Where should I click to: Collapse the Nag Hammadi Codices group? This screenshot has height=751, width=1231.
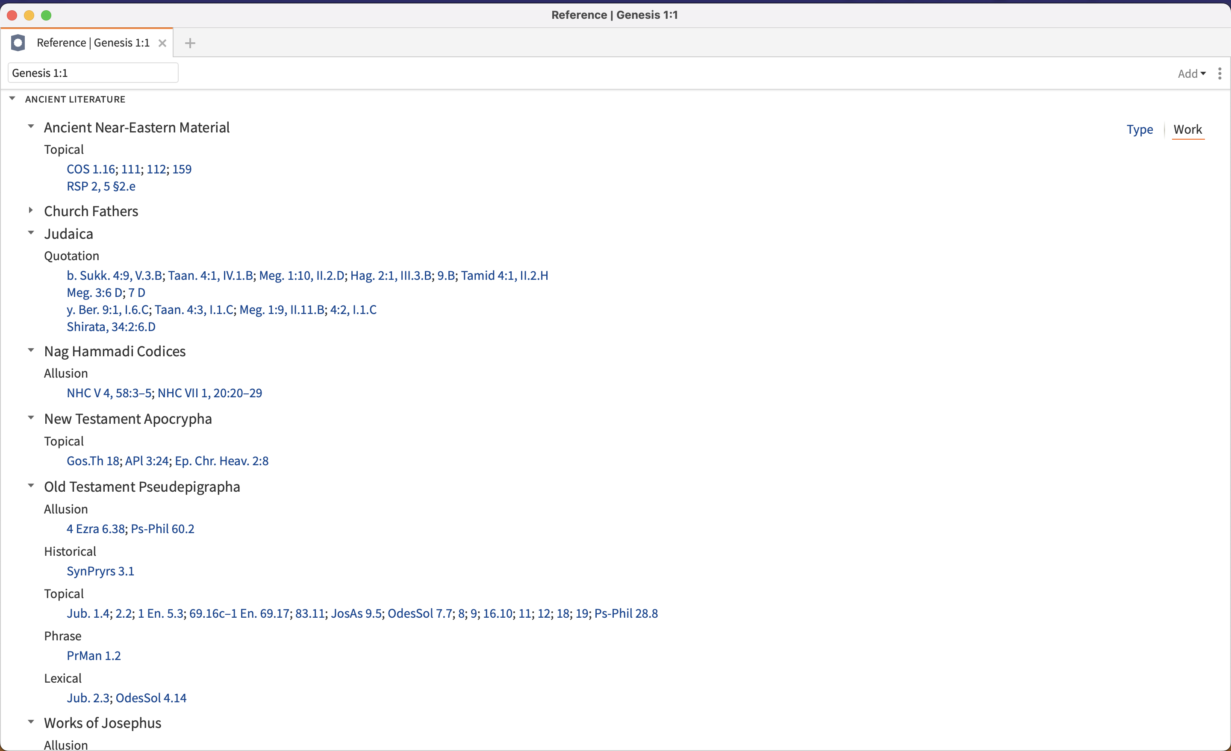(31, 351)
